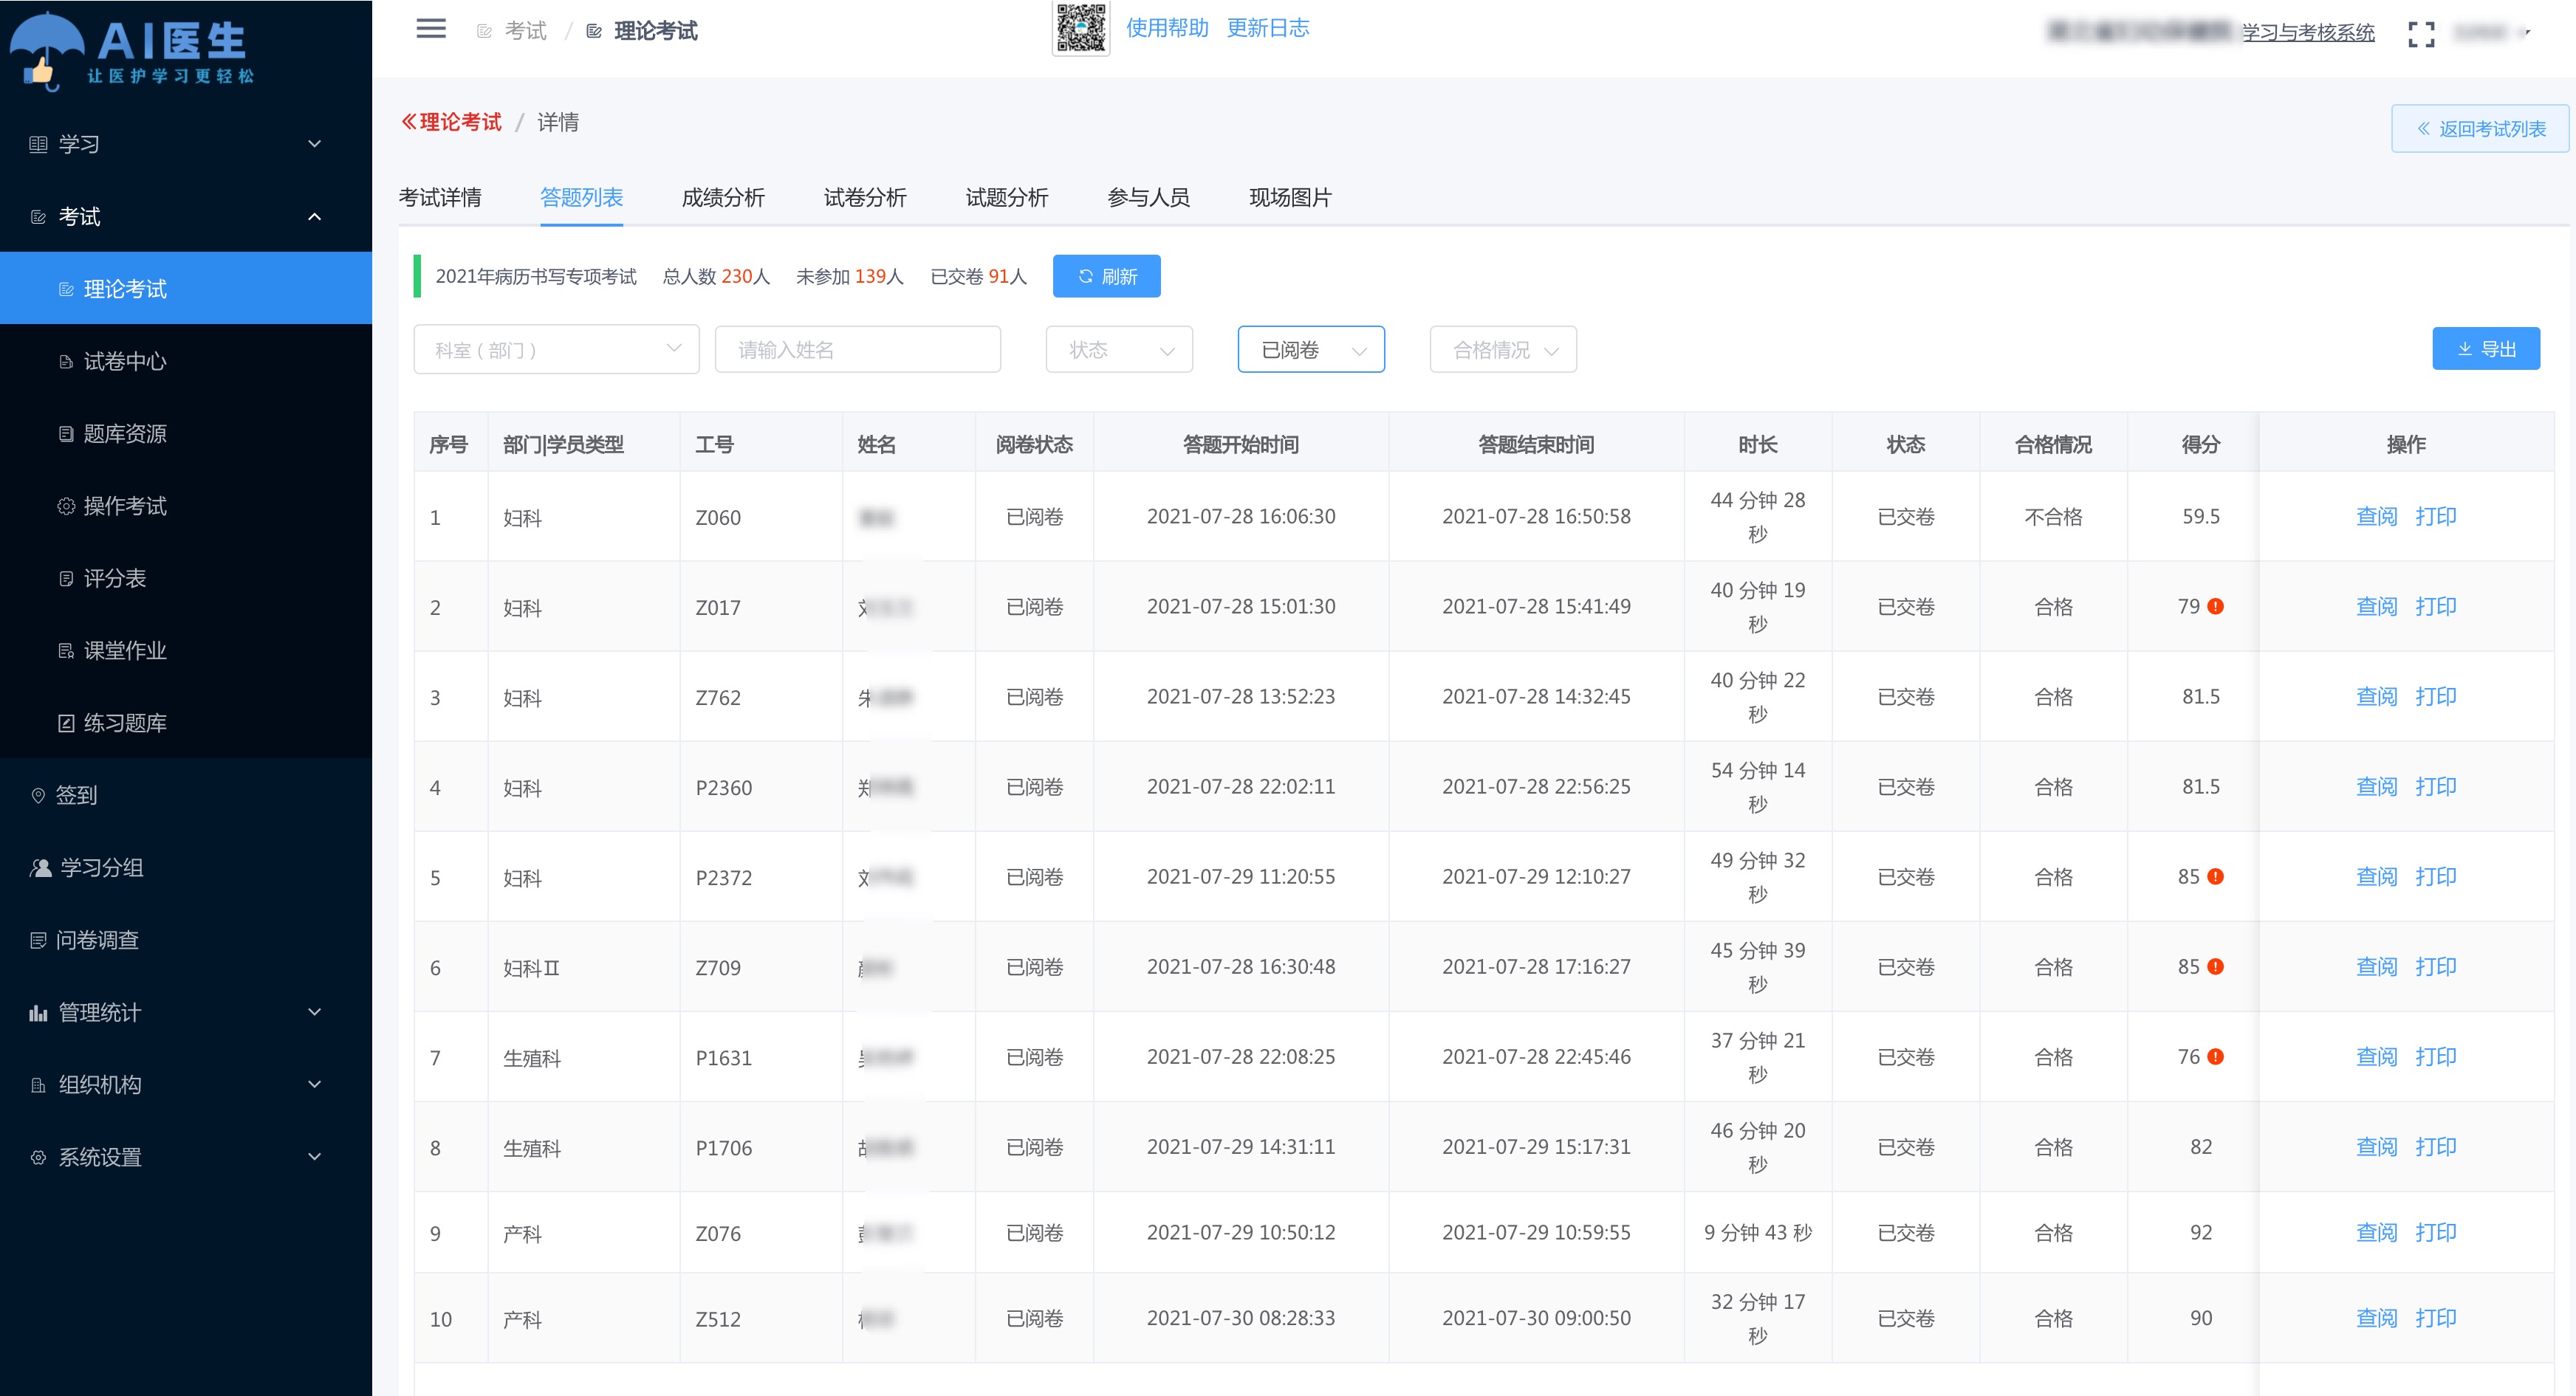Switch to the 现场图片 tab
2576x1396 pixels.
[1290, 198]
